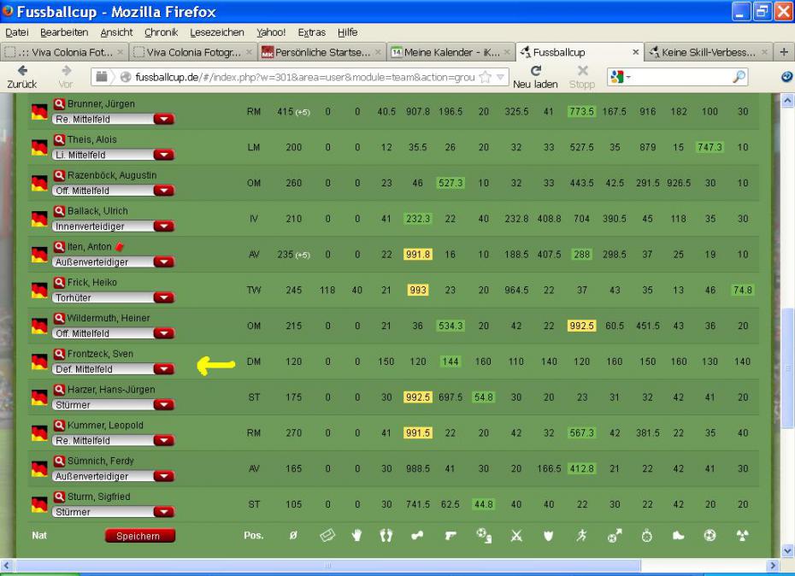Click the Neu laden reload button
Screen dimensions: 795x576
pyautogui.click(x=536, y=77)
